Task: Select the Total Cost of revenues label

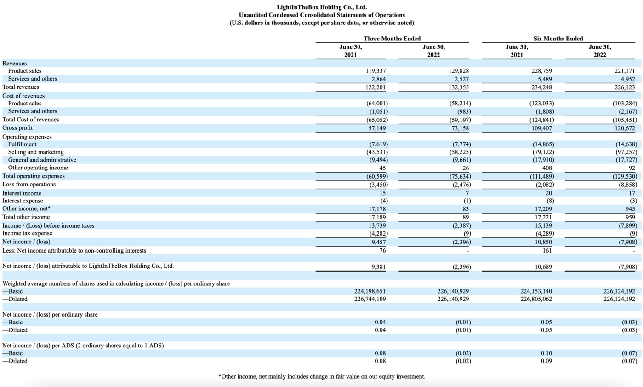Action: (x=31, y=120)
